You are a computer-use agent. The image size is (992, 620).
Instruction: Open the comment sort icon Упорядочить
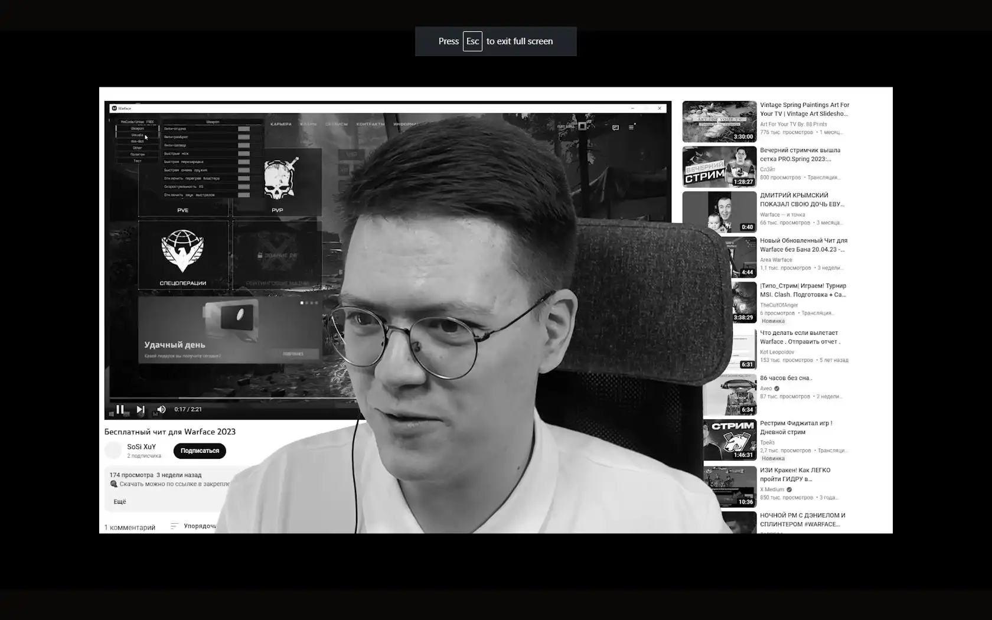click(x=174, y=526)
